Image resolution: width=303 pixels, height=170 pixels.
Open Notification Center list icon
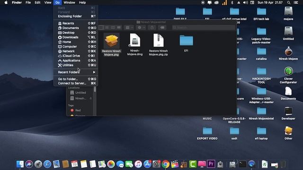click(296, 2)
